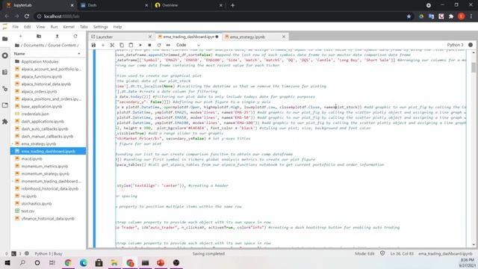This screenshot has width=478, height=269.
Task: Bookmark this page with star icon
Action: pyautogui.click(x=409, y=16)
